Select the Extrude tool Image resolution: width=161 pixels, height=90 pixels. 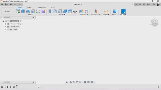23,11
